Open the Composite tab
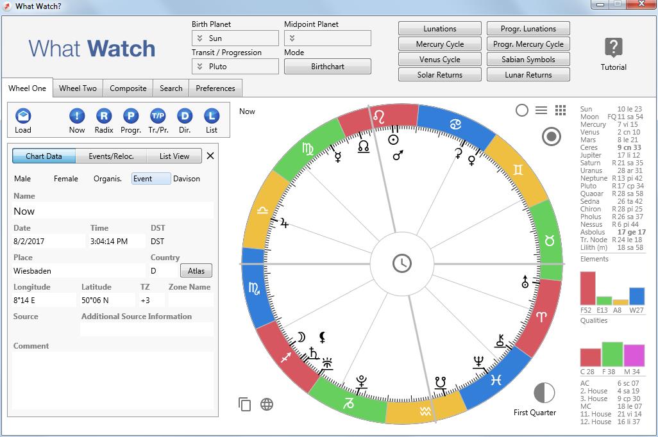This screenshot has height=437, width=658. (128, 88)
